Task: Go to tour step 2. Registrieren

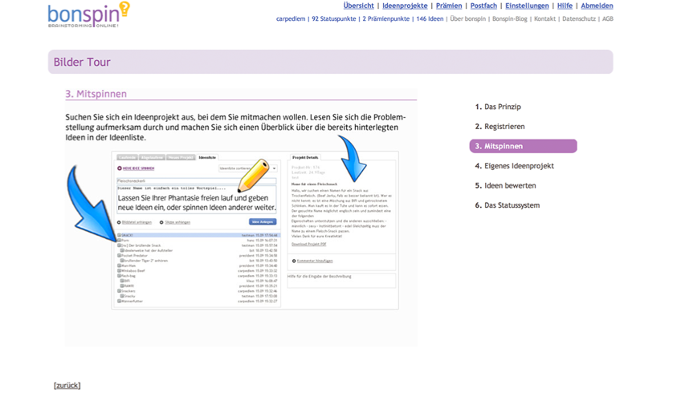Action: point(504,127)
